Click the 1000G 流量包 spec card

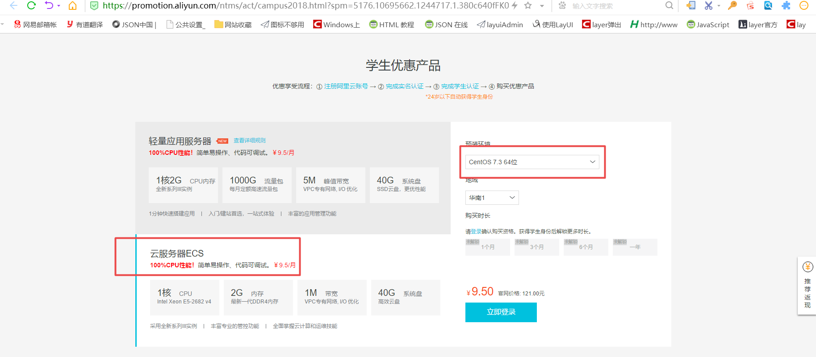[x=257, y=185]
